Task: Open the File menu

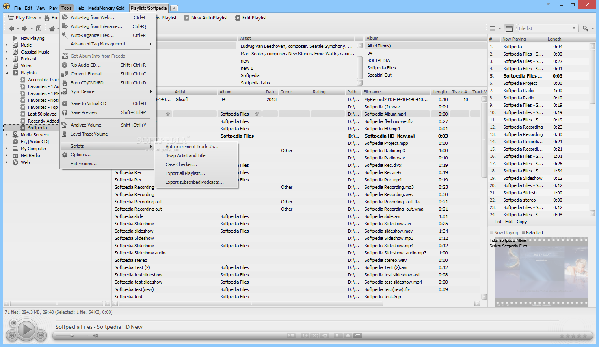Action: (x=17, y=8)
